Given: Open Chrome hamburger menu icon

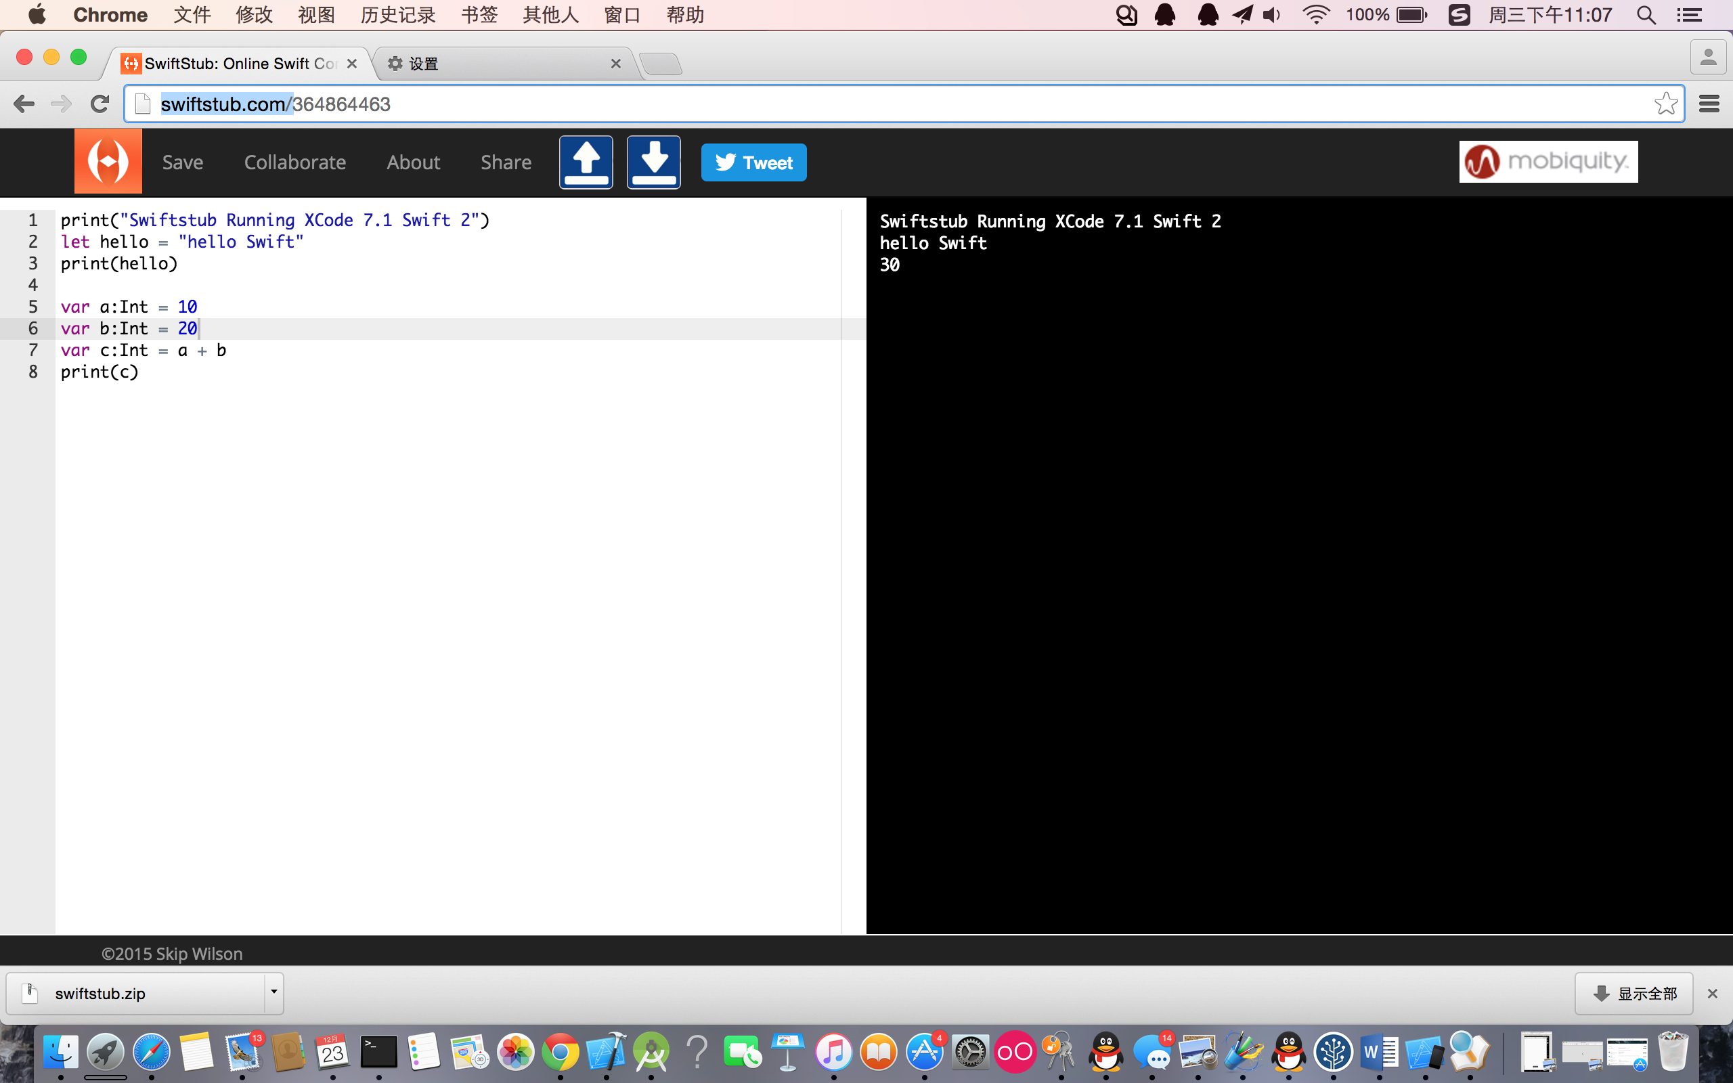Looking at the screenshot, I should [x=1709, y=104].
